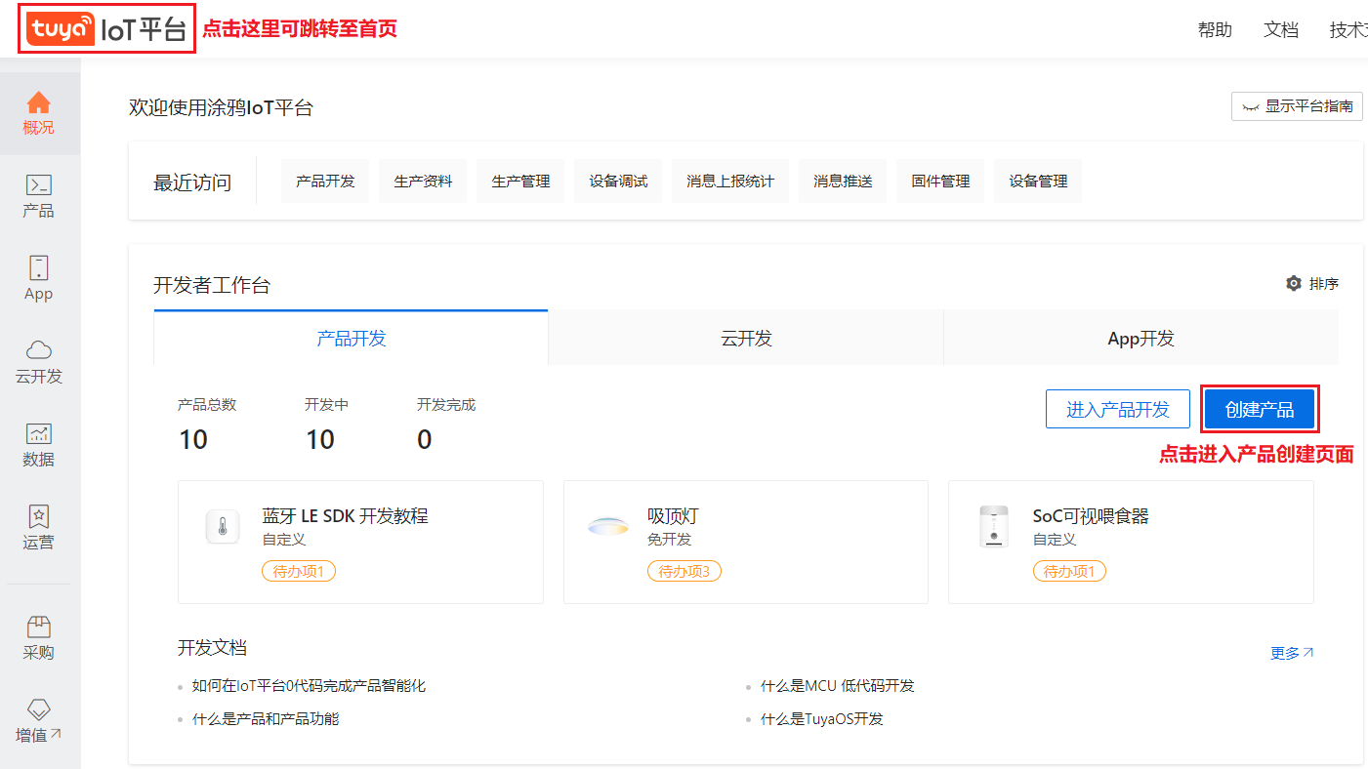Click the 更多 docs link

[x=1292, y=653]
